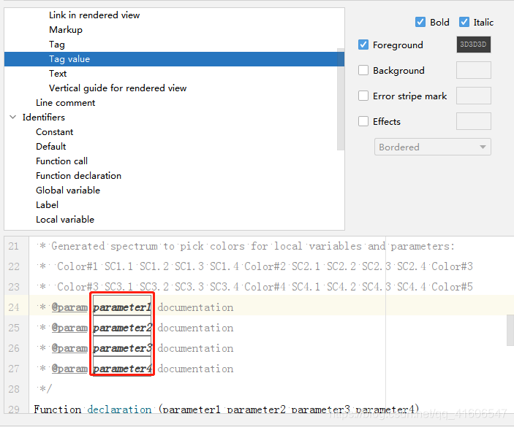Select the Default identifier item
Screen dimensions: 514x427
point(50,147)
